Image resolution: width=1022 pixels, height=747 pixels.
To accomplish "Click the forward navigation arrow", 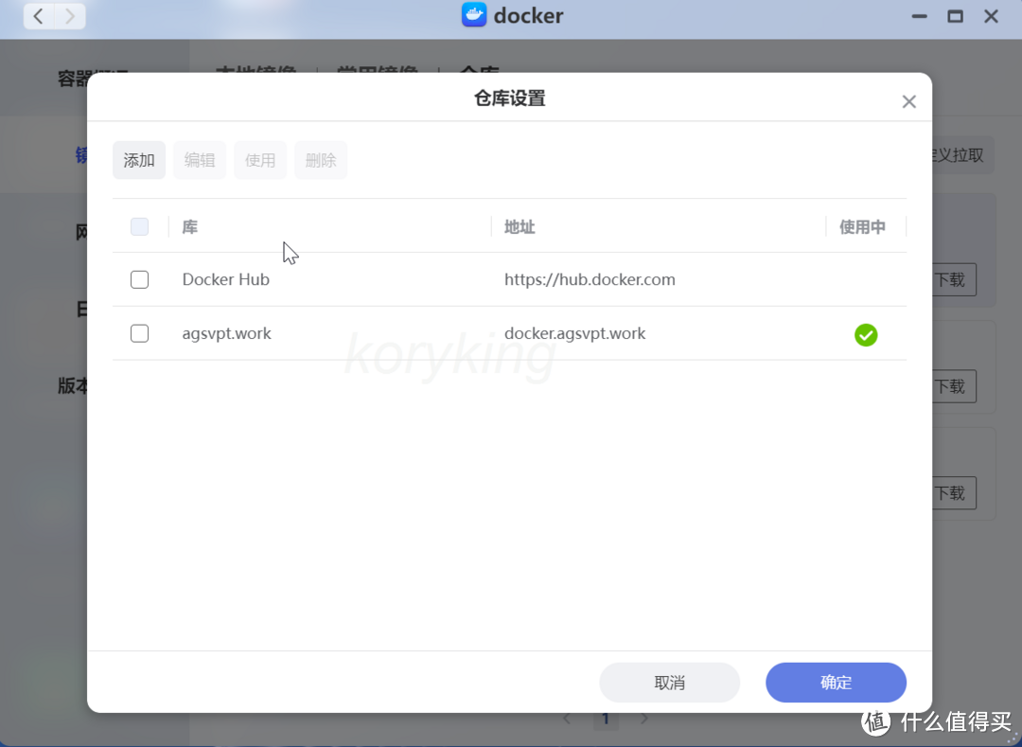I will pyautogui.click(x=71, y=16).
